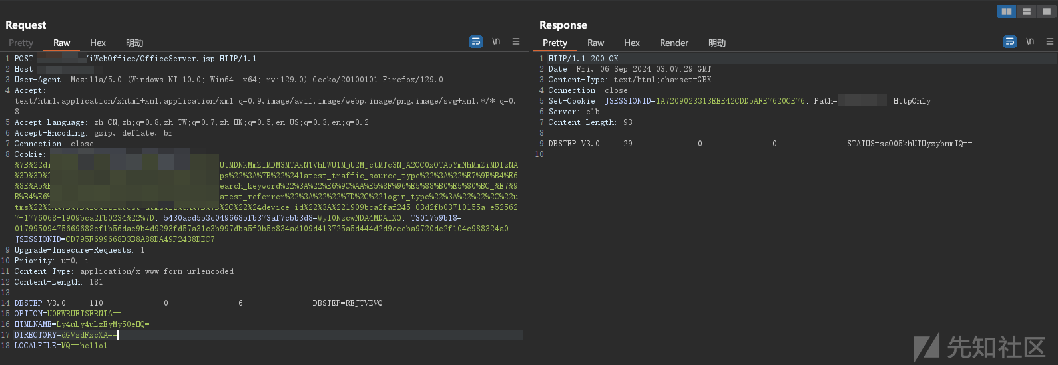Click the Upgrade-Insecure-Requests header

pyautogui.click(x=79, y=250)
